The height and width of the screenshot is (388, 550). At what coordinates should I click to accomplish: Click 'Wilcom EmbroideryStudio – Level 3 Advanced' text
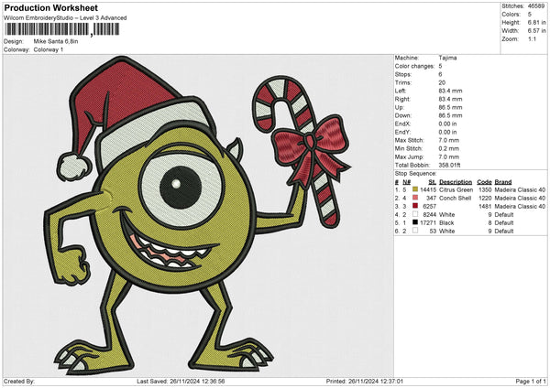pos(65,18)
